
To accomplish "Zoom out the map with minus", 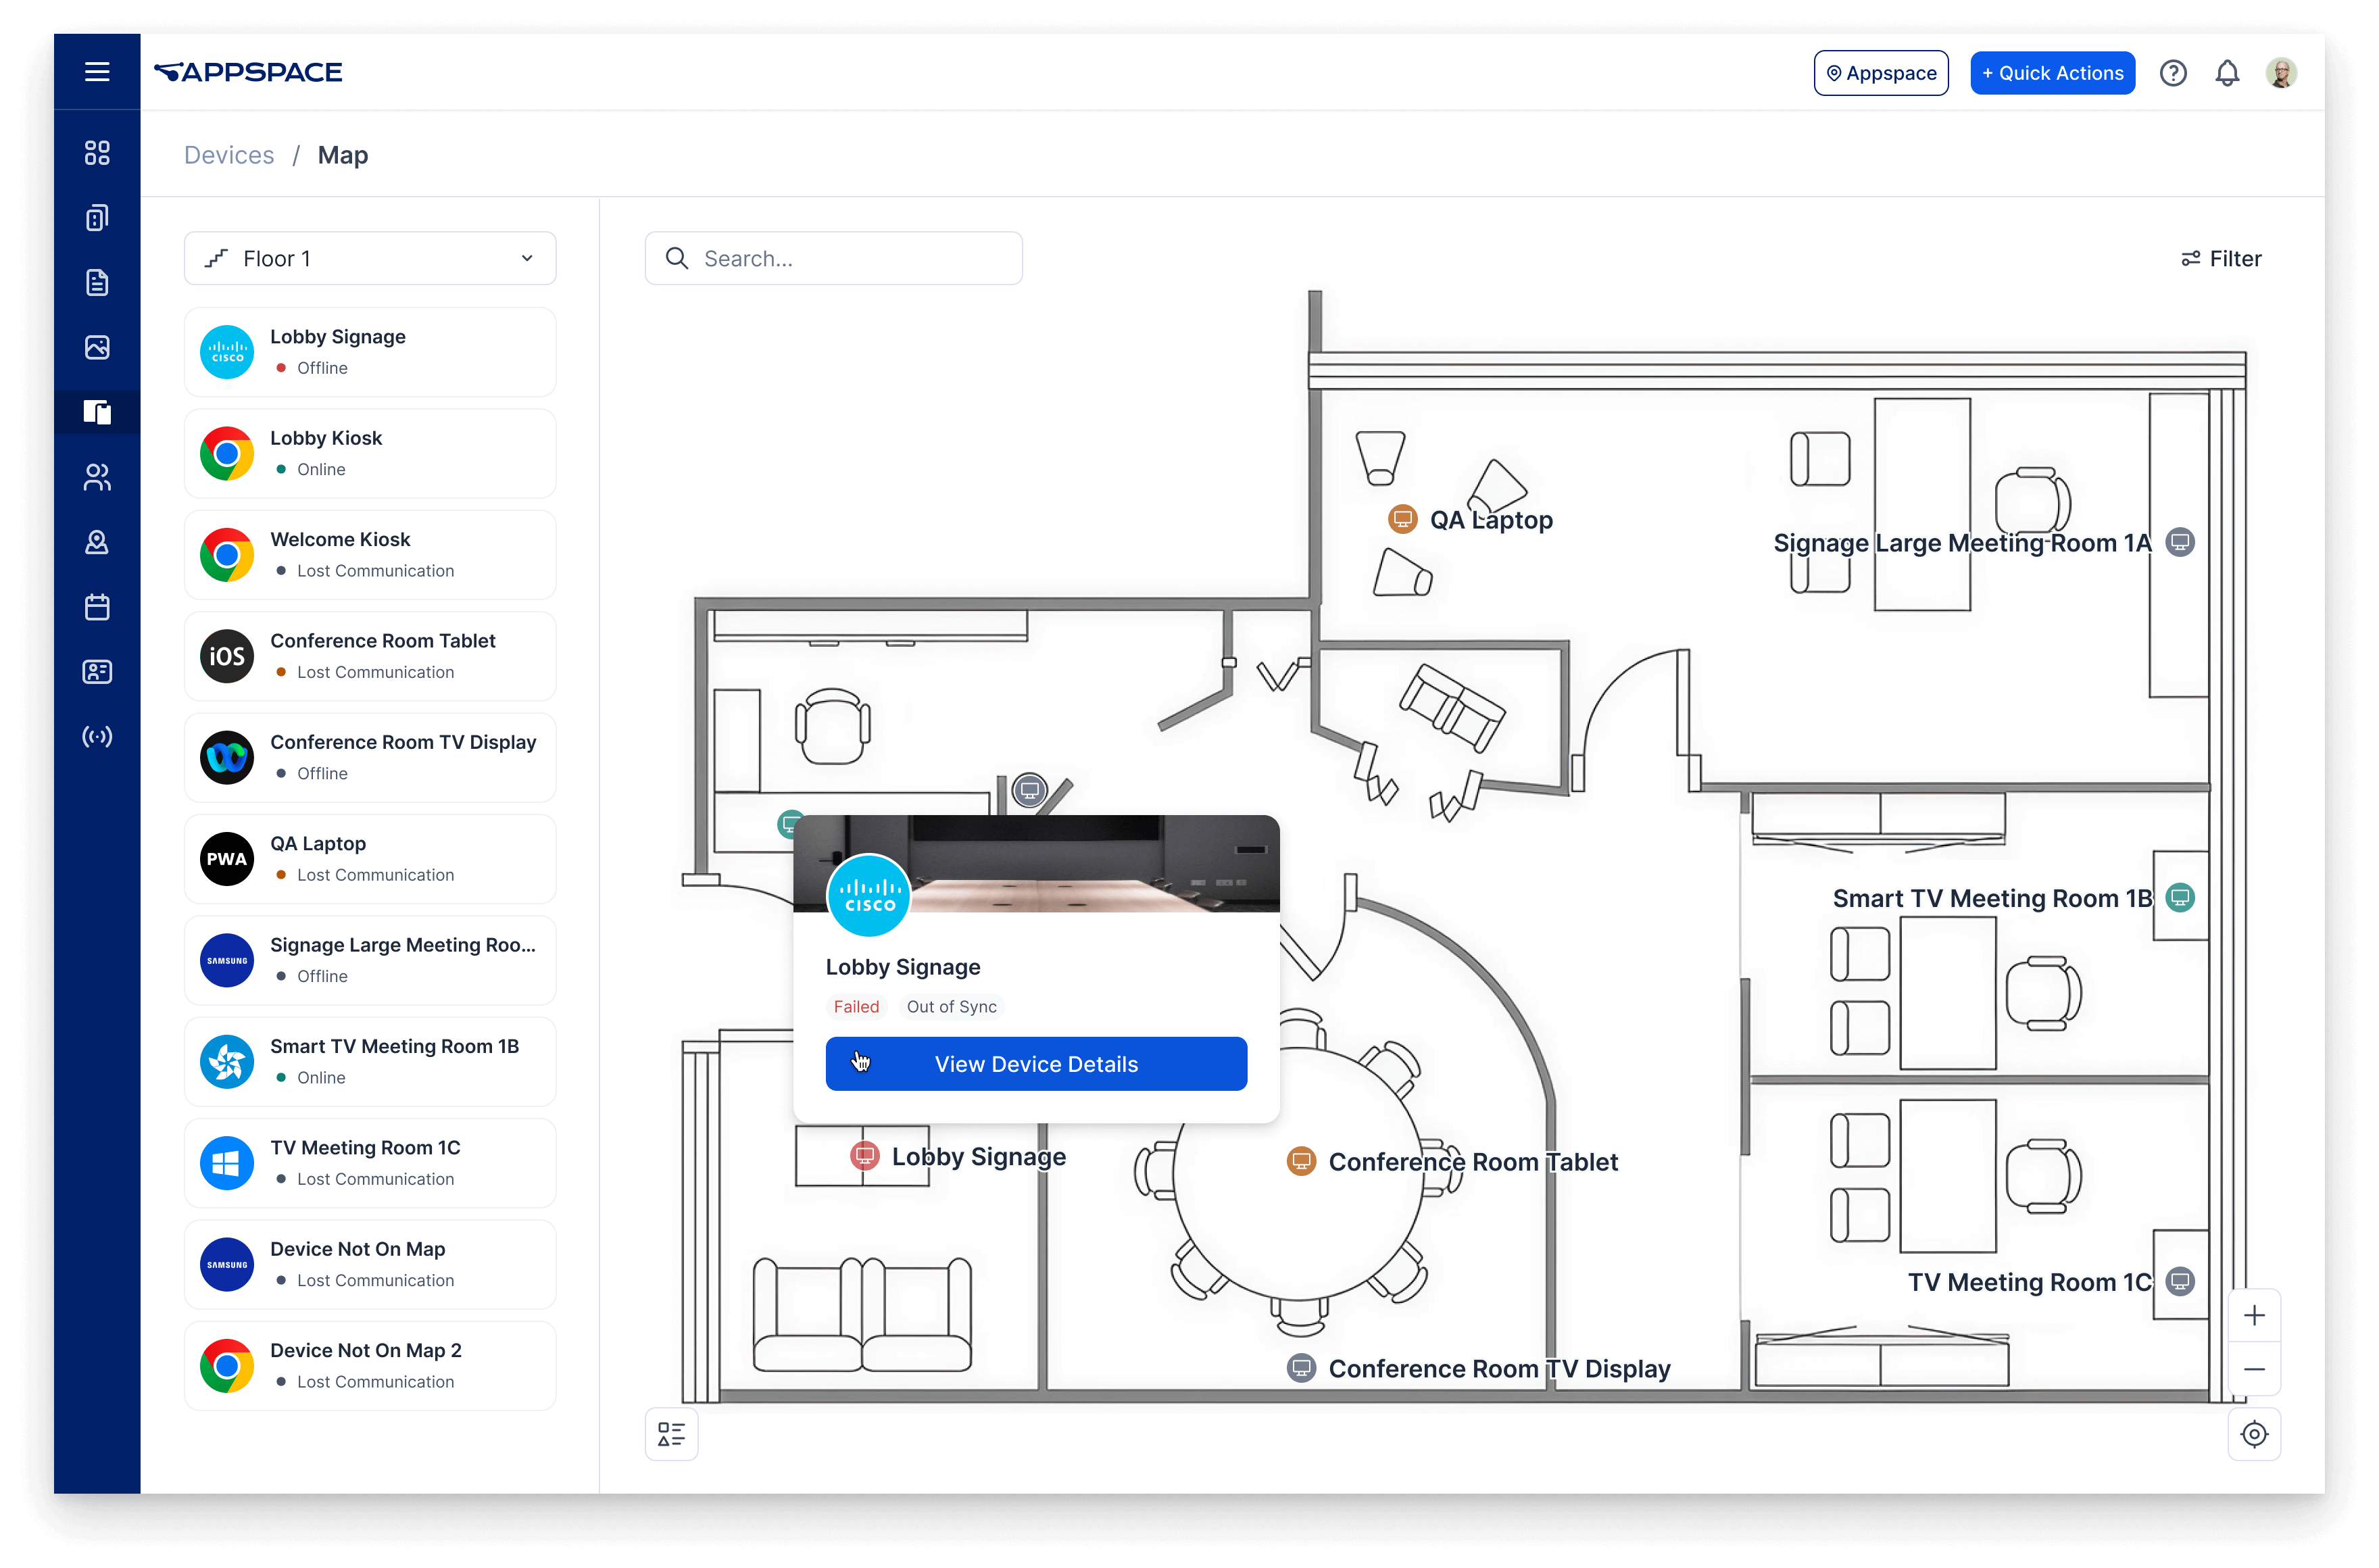I will pos(2253,1369).
